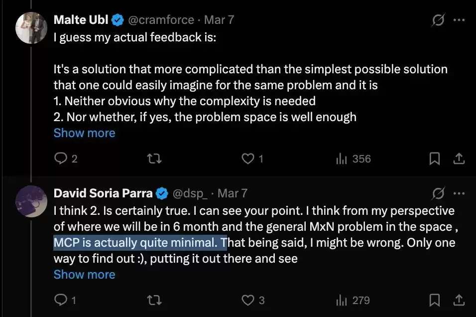The width and height of the screenshot is (476, 317).
Task: Expand Malte Ubl's tweet with Show more
Action: pos(84,133)
